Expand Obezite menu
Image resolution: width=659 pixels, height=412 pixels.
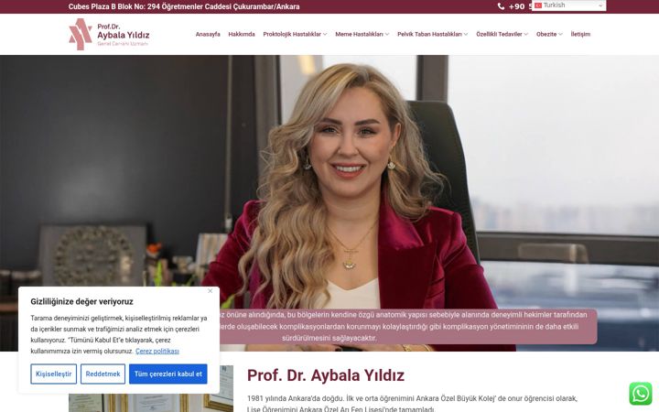[549, 34]
